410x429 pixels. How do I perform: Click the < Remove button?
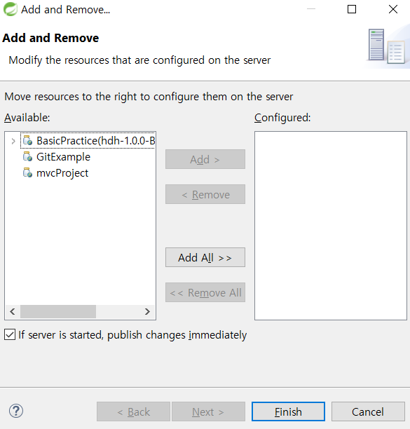(205, 194)
